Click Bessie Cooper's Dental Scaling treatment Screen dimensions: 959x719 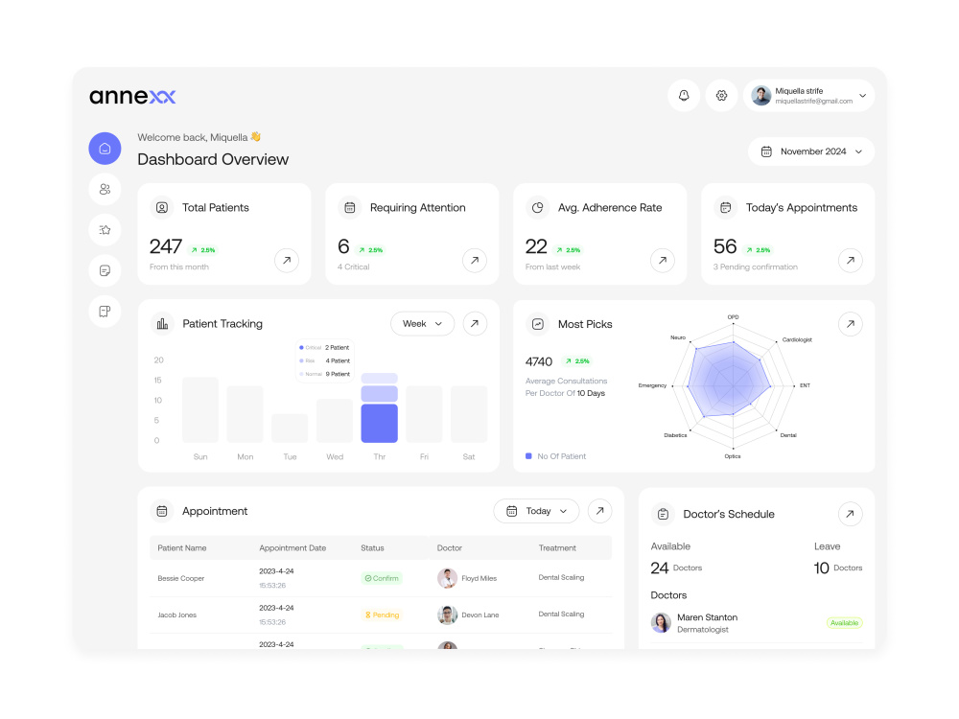tap(561, 577)
